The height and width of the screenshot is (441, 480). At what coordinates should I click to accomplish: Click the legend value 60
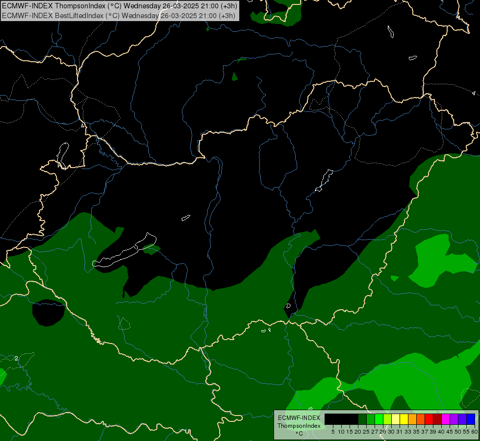click(475, 432)
